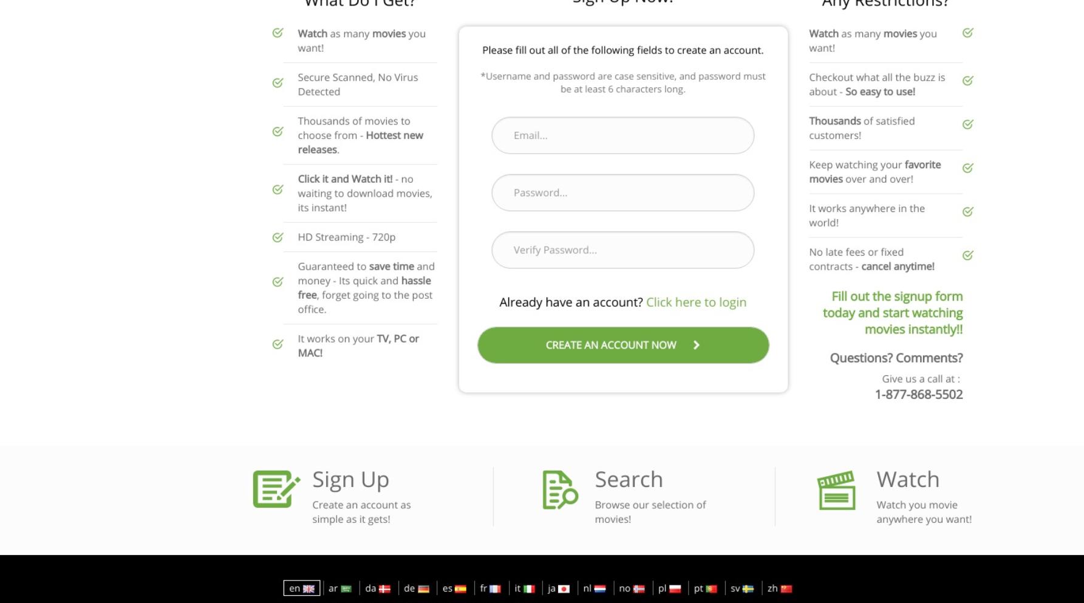1084x603 pixels.
Task: Choose Japanese (ja) language option
Action: tap(559, 588)
